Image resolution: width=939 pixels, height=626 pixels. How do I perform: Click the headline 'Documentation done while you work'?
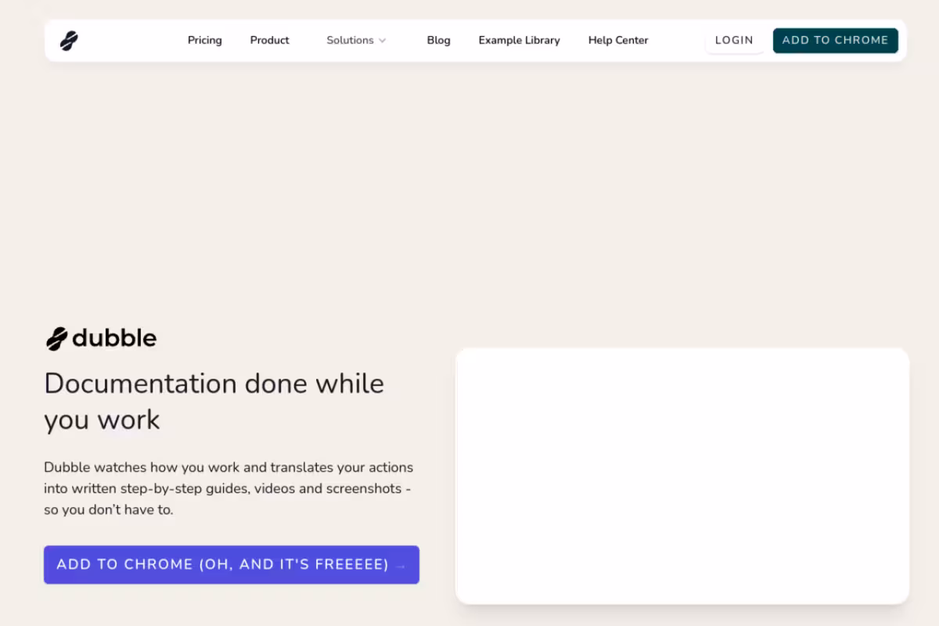tap(214, 401)
